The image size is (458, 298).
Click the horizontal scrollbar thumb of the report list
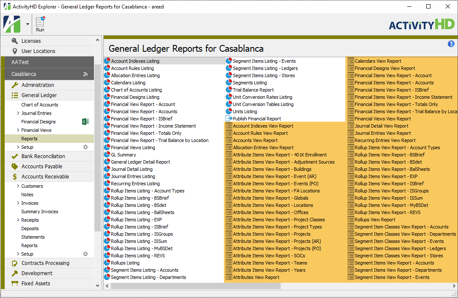(x=196, y=286)
